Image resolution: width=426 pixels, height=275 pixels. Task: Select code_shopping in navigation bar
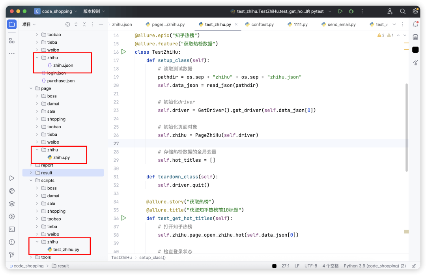[x=27, y=266]
